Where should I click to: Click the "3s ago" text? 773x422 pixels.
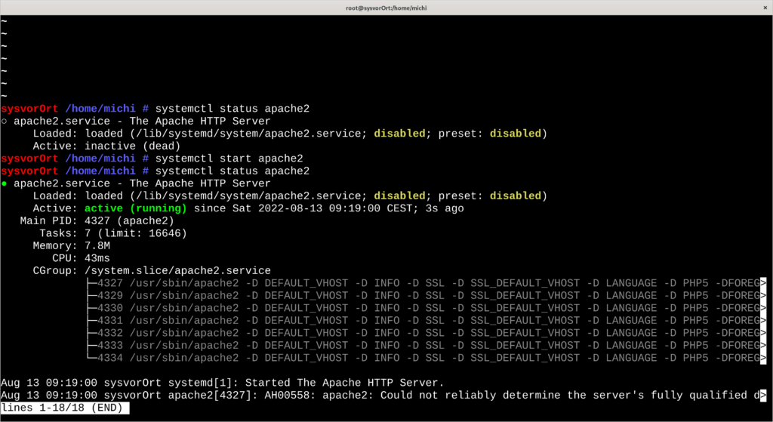tap(445, 208)
